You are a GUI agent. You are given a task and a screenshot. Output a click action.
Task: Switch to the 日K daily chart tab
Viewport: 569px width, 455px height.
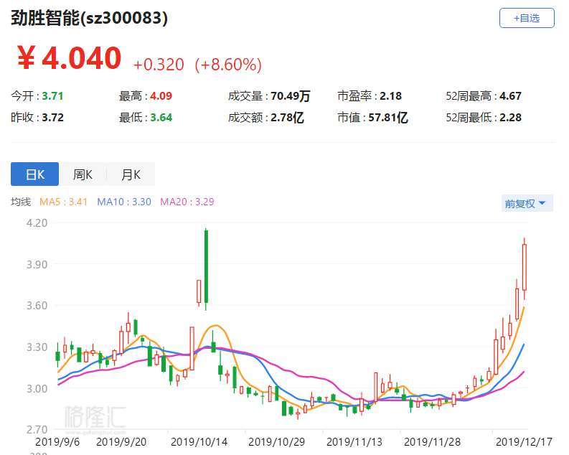tap(35, 174)
